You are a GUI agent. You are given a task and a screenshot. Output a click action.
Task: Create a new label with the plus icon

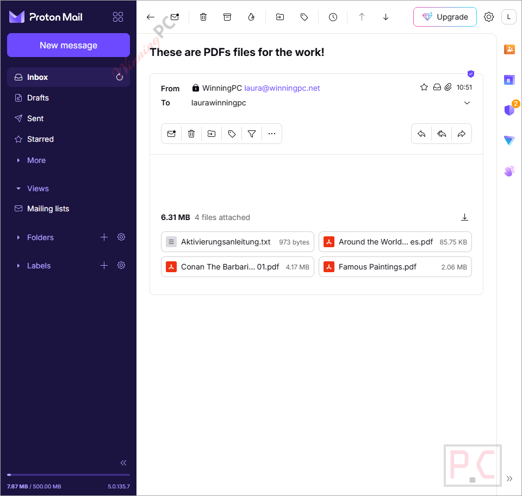point(104,266)
